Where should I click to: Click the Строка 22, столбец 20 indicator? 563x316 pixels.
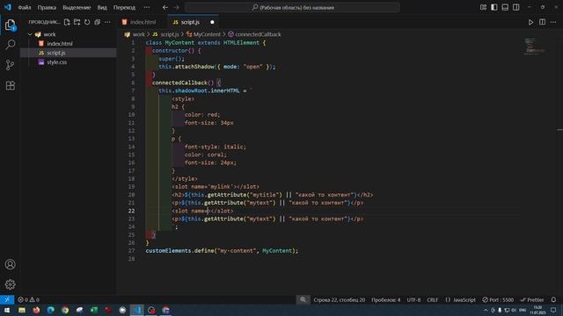click(x=339, y=299)
